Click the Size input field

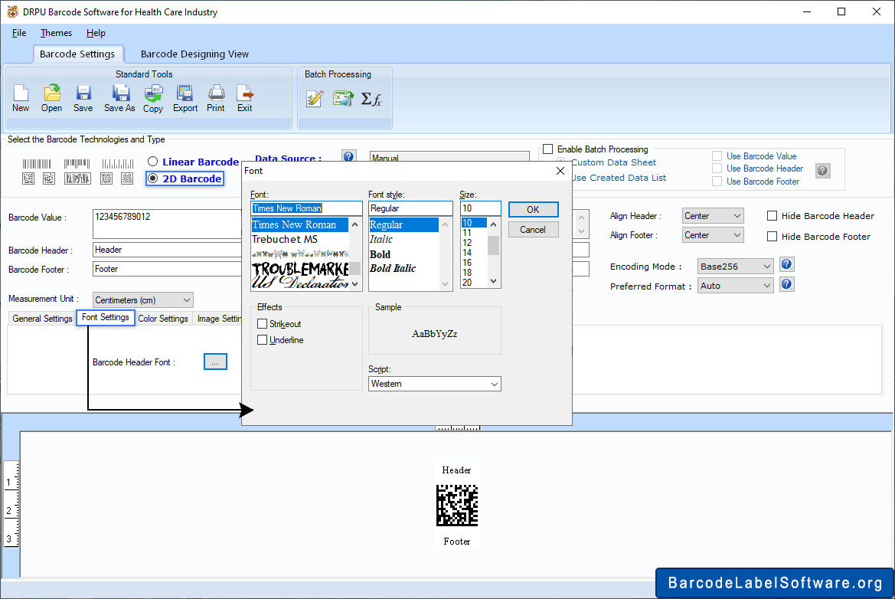pyautogui.click(x=480, y=208)
